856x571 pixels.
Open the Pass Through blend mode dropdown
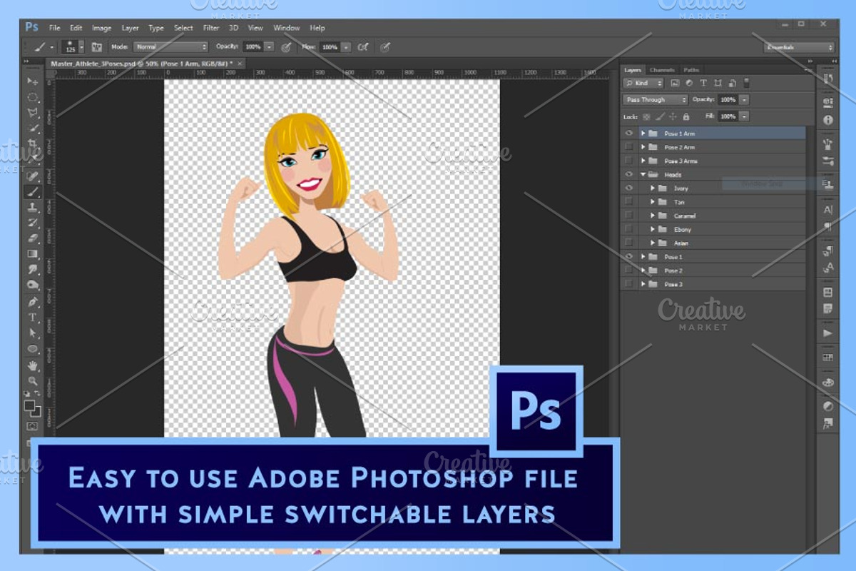point(656,100)
